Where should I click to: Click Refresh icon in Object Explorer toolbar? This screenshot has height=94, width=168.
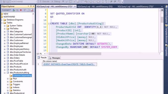click(28, 10)
